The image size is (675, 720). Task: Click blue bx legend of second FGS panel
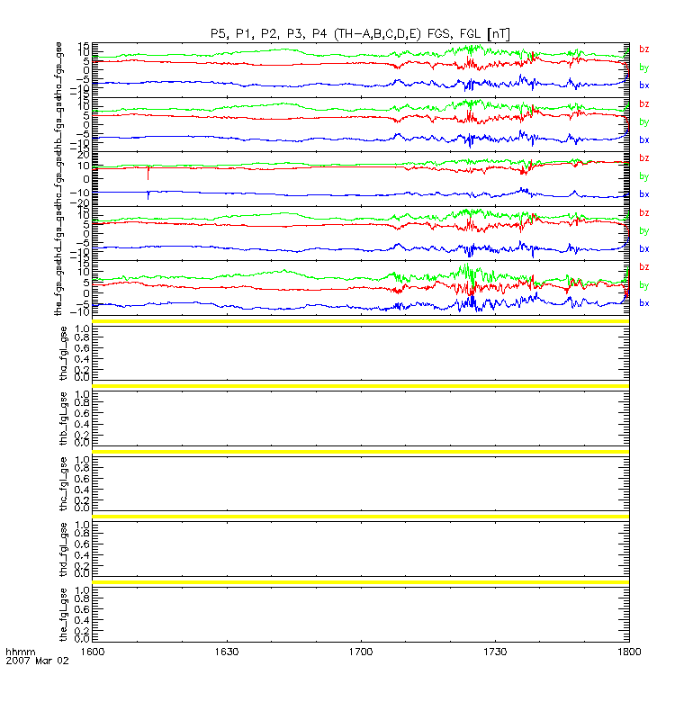tap(644, 139)
